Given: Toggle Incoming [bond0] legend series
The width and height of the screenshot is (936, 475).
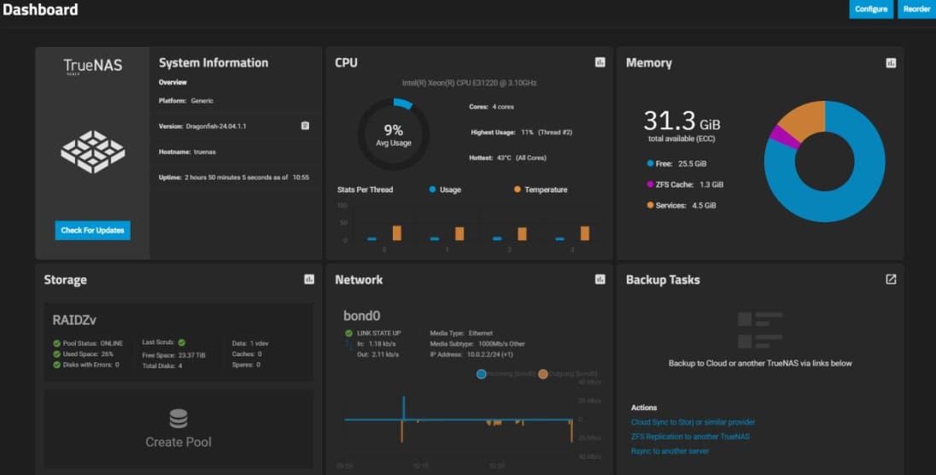Looking at the screenshot, I should click(x=482, y=374).
